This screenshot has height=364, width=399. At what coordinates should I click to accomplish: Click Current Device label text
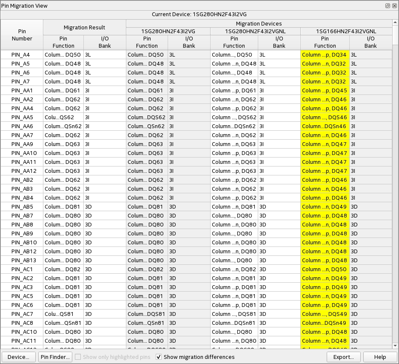coord(199,14)
